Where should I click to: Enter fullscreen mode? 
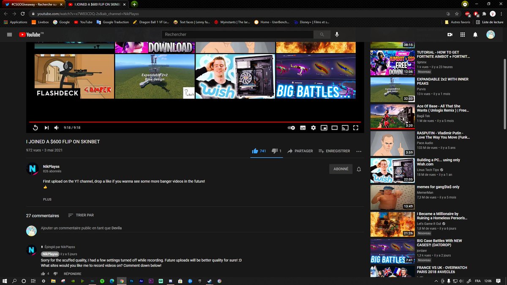pyautogui.click(x=356, y=128)
